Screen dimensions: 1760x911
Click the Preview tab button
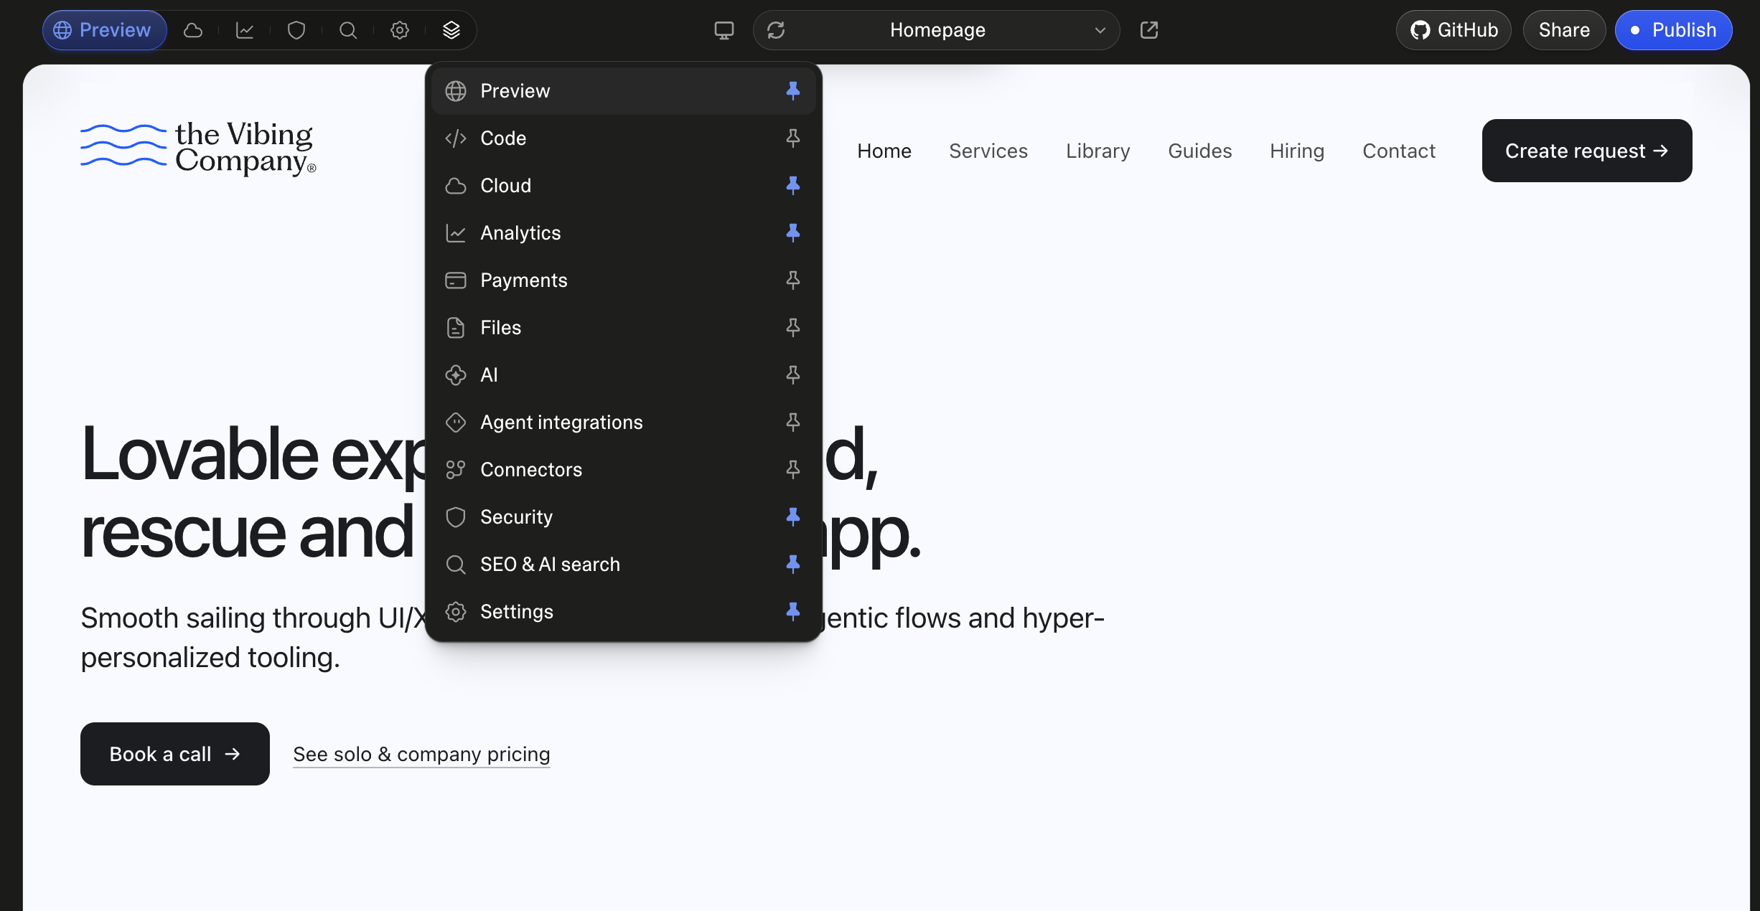[105, 30]
